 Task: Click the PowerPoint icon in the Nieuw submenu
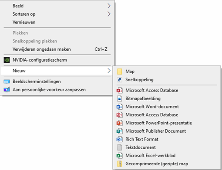click(x=120, y=123)
